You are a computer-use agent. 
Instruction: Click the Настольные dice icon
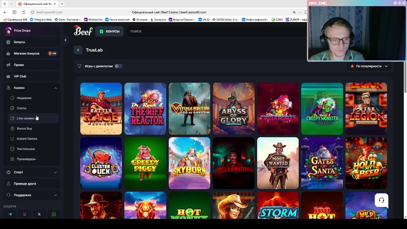point(12,149)
